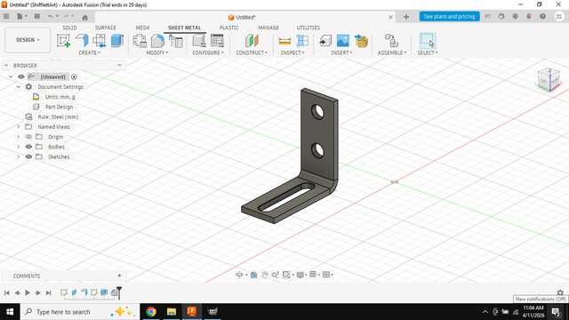Click the Sheet Metal Rules icon
Screen dimensions: 569x320
point(199,41)
